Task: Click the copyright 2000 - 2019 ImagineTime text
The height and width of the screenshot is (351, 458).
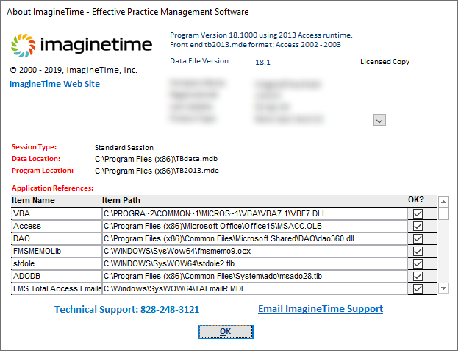Action: (74, 70)
